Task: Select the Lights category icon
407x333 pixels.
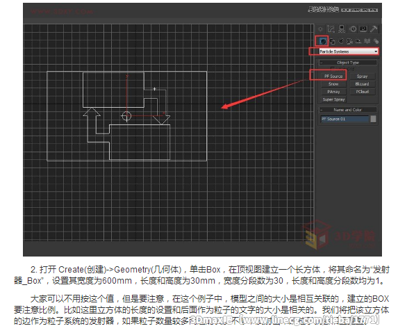Action: click(x=341, y=41)
